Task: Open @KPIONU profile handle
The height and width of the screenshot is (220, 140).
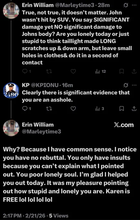Action: (x=45, y=85)
